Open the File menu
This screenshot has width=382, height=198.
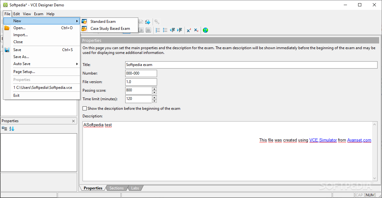point(7,14)
